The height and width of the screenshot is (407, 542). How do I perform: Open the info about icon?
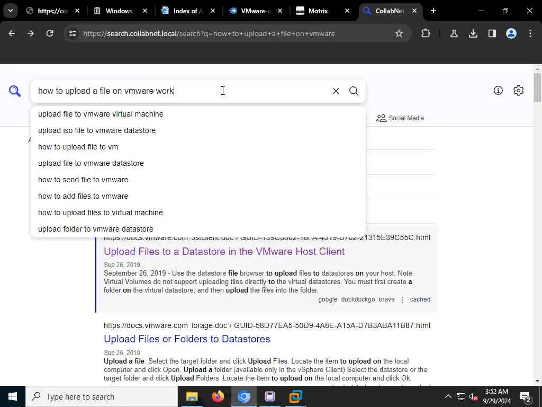coord(498,90)
